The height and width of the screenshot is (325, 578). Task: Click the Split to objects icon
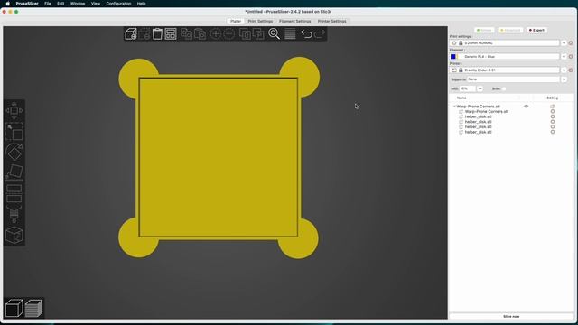point(245,34)
